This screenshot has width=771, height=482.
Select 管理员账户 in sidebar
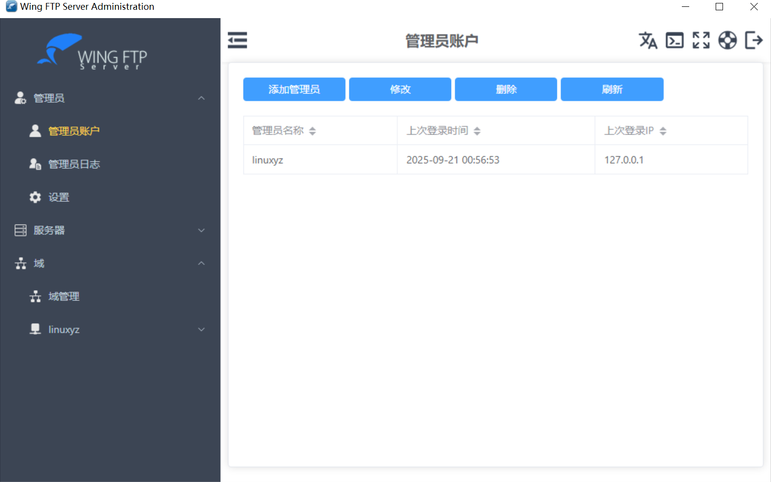point(73,131)
